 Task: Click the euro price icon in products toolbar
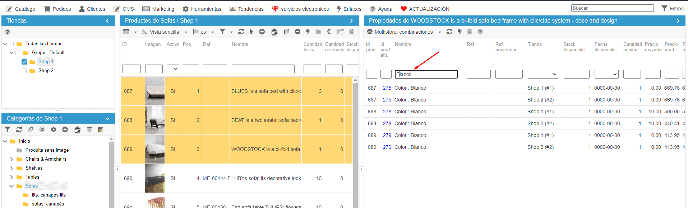pos(329,32)
